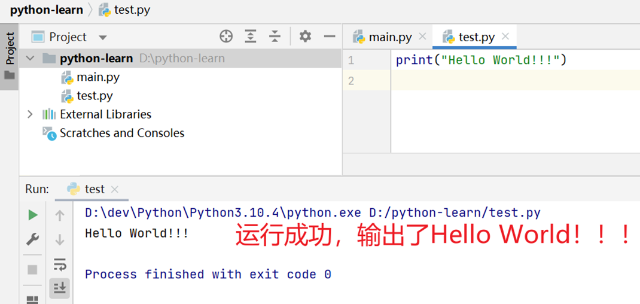
Task: Click the Run: panel label
Action: pos(37,189)
